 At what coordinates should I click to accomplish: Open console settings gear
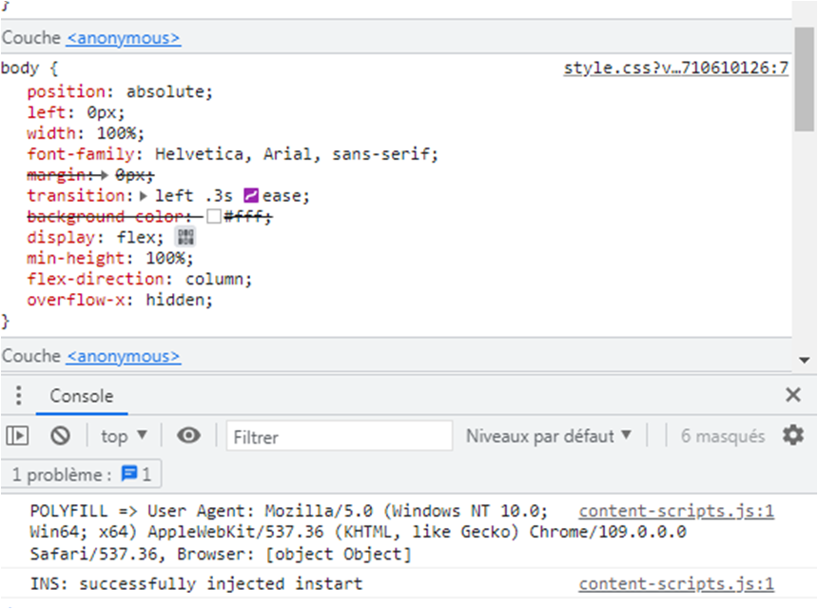[x=792, y=436]
